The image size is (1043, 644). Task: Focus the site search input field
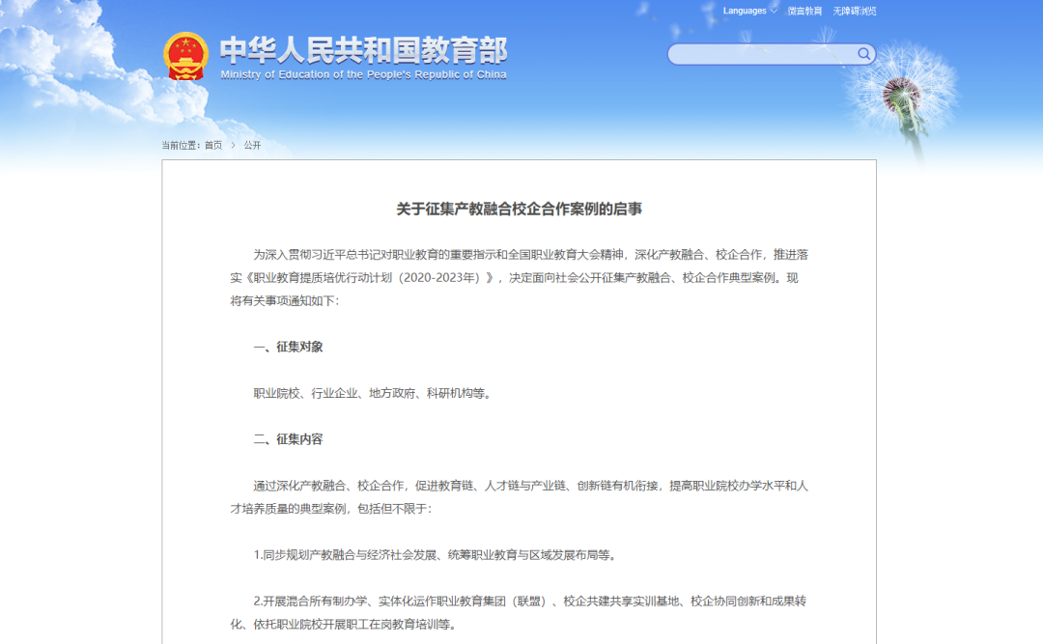(761, 54)
